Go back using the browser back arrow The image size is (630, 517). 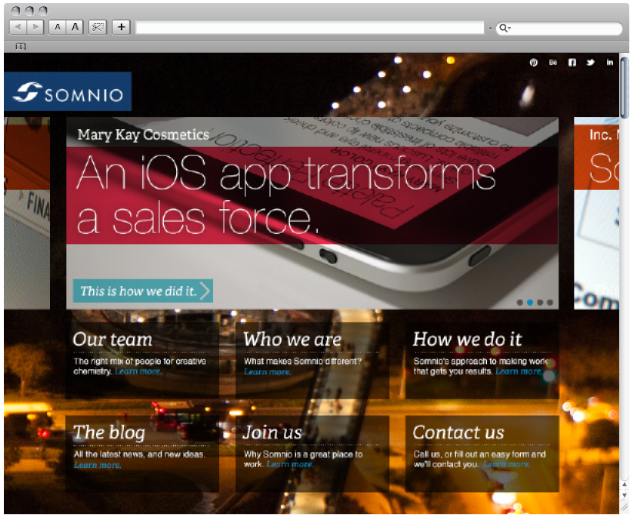pos(18,28)
